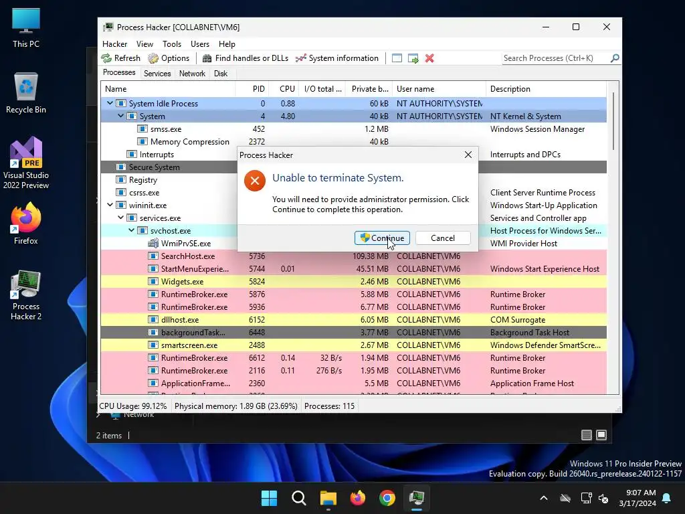Viewport: 685px width, 514px height.
Task: Open the Help menu
Action: [x=227, y=44]
